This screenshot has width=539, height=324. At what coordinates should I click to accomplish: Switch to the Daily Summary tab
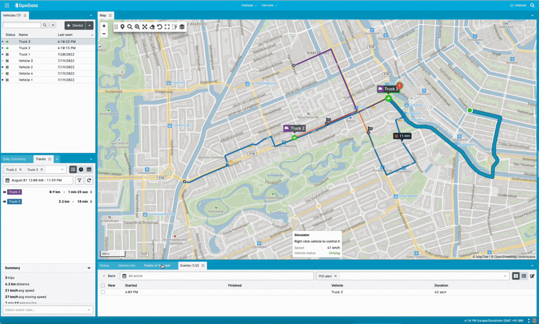coord(14,159)
